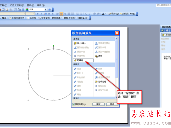The image size is (171, 128).
Task: Open the font color dropdown arrow
Action: [106, 14]
